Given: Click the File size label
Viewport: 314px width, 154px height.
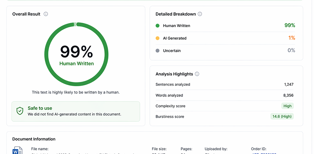Looking at the screenshot, I should (159, 149).
